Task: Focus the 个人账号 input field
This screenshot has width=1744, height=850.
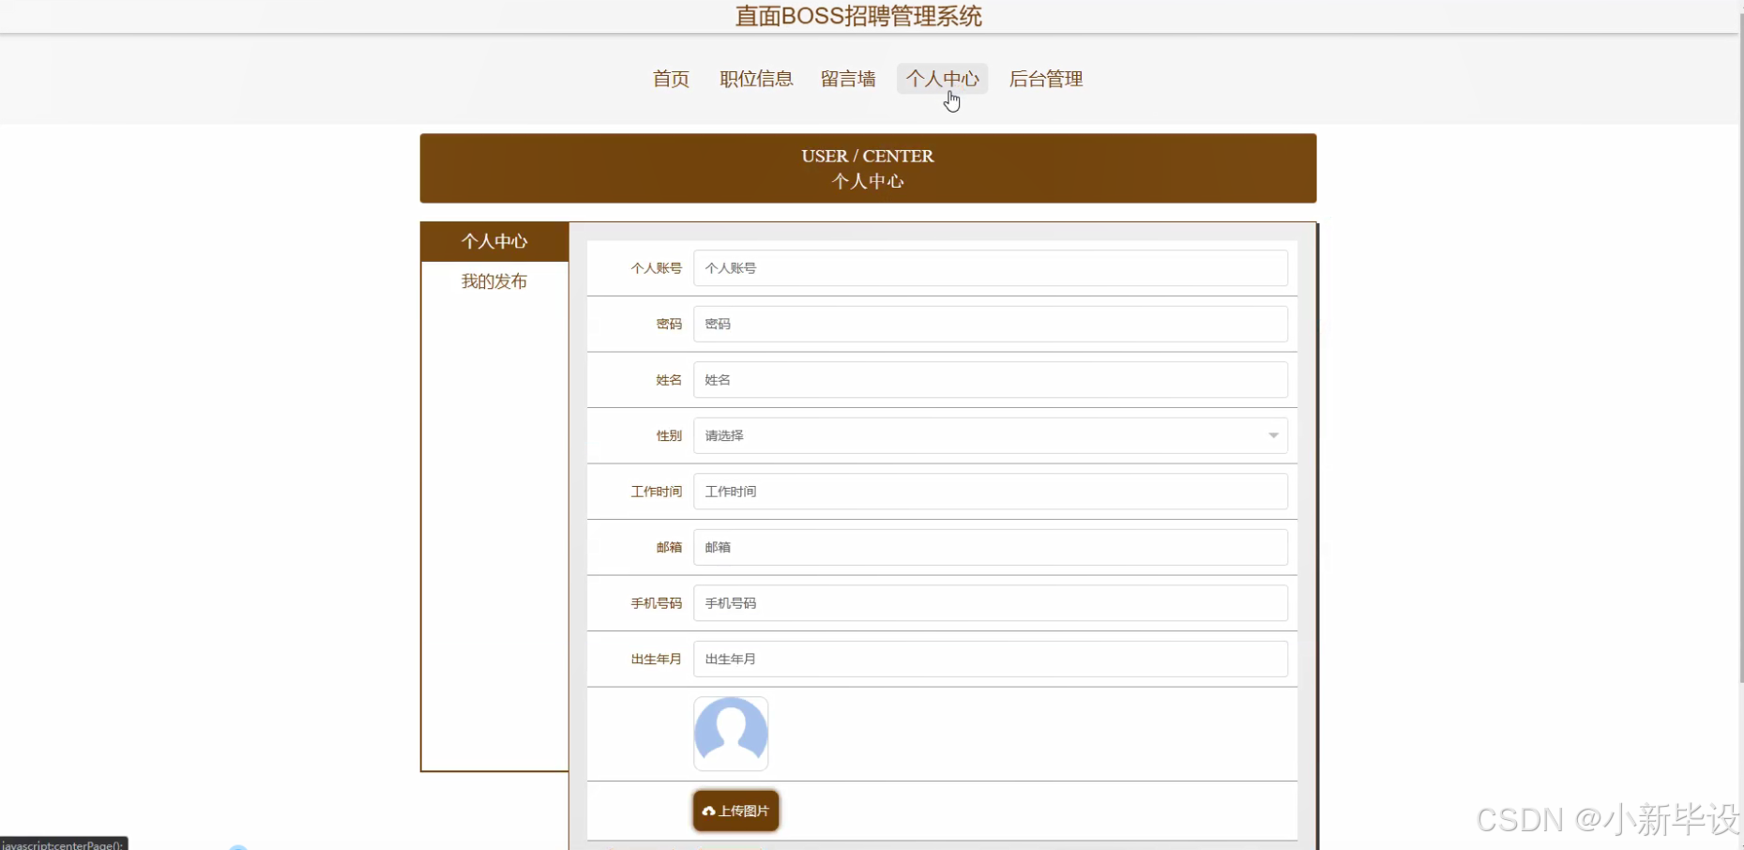Action: 990,267
